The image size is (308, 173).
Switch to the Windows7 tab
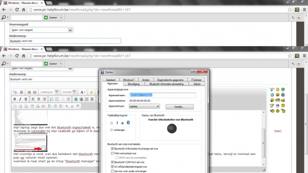tap(128, 80)
